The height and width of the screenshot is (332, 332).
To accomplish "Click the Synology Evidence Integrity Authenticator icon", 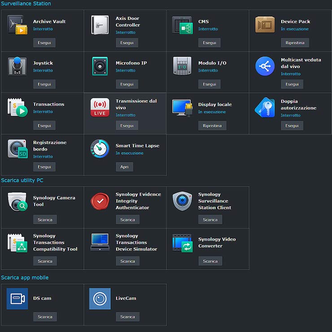I will pyautogui.click(x=100, y=201).
